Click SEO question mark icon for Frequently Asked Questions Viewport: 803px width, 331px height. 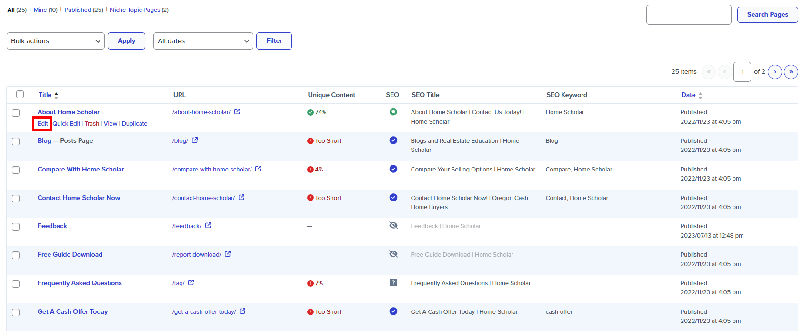click(393, 283)
